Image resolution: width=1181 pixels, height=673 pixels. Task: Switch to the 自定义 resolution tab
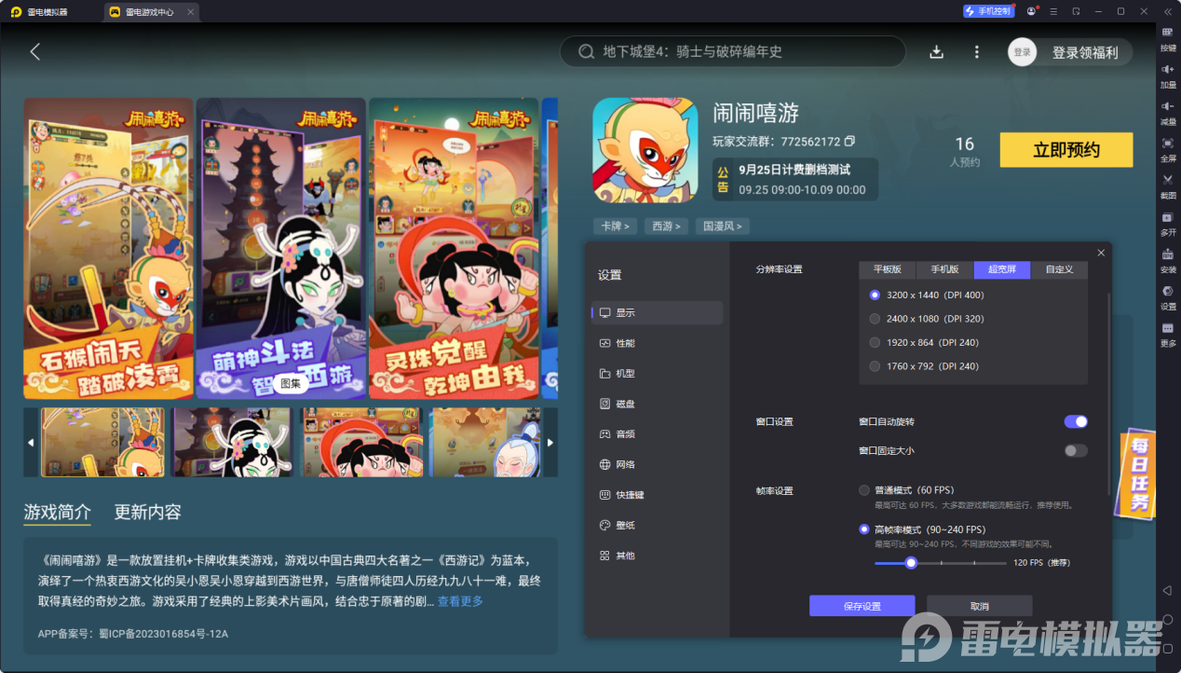pos(1060,269)
